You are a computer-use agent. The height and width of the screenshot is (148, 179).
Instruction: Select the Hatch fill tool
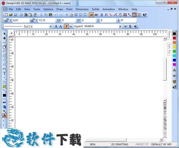click(x=4, y=86)
